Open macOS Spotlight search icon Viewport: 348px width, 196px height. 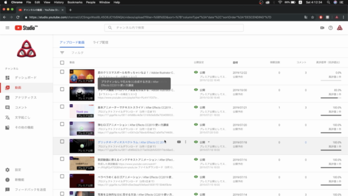(x=328, y=2)
